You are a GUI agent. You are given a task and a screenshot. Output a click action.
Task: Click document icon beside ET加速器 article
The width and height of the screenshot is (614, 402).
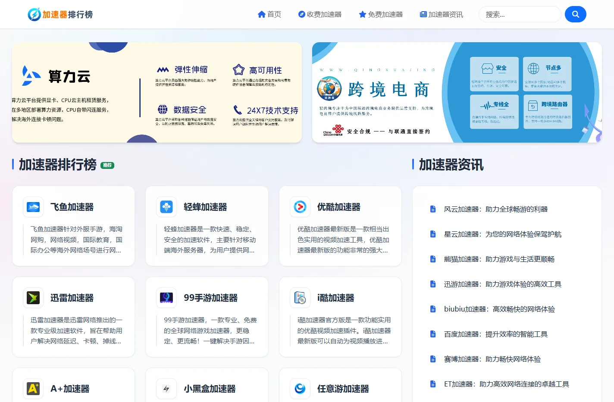(433, 384)
